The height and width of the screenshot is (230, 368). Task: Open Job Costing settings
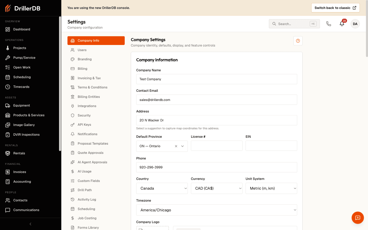96,218
